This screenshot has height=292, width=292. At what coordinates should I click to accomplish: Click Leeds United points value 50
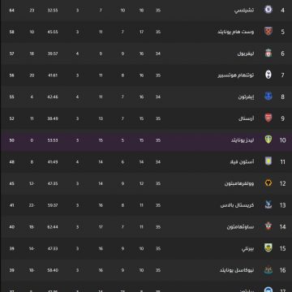(x=11, y=140)
